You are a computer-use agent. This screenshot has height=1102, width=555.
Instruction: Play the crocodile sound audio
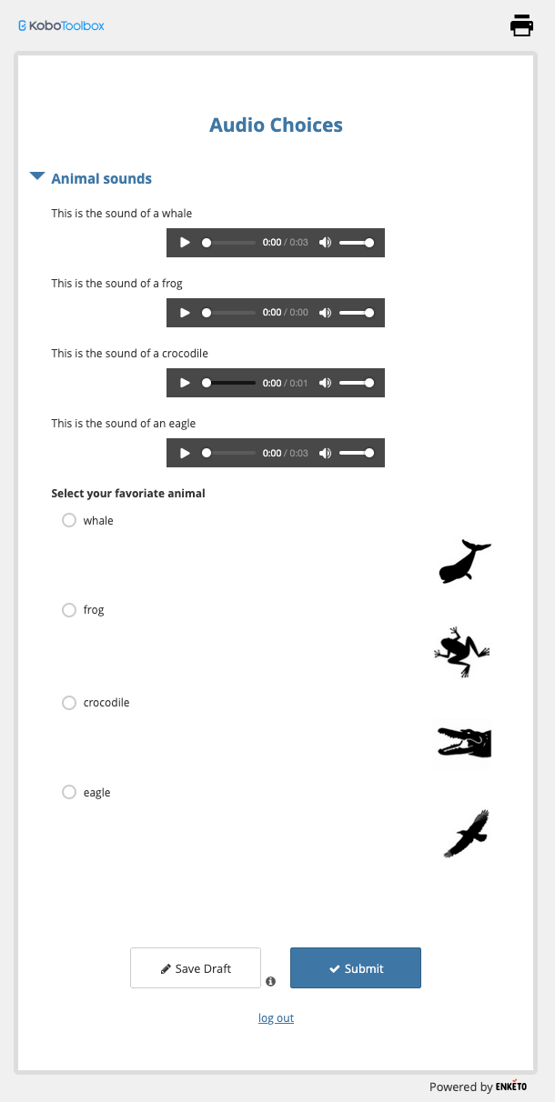[186, 383]
